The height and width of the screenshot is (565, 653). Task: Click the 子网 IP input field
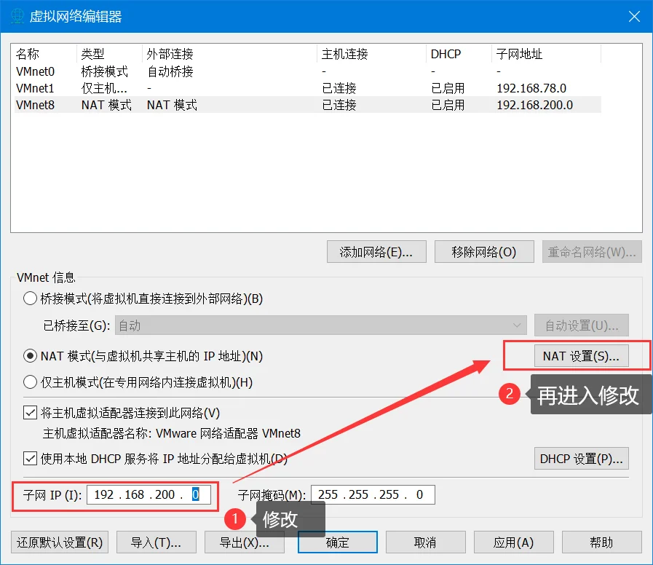[x=149, y=495]
